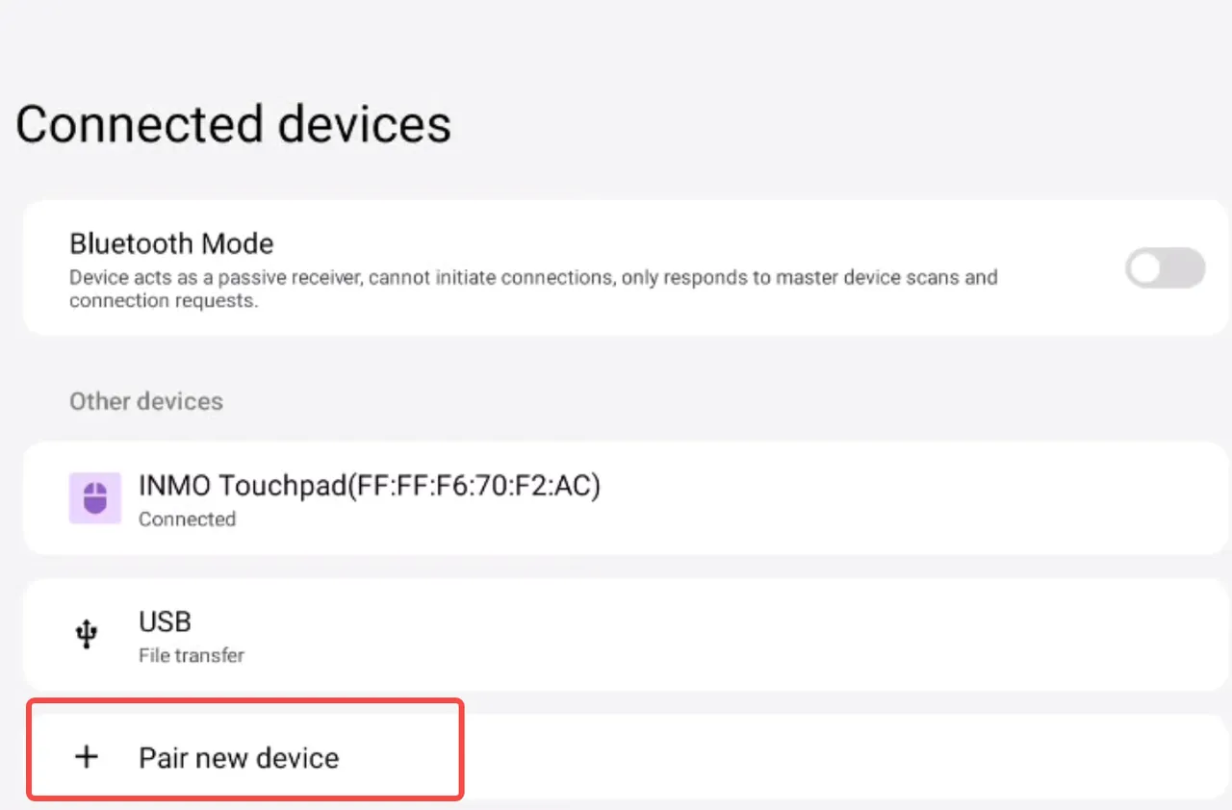Screen dimensions: 1232x810
Task: Click the plus icon beside Pair new device
Action: tap(87, 757)
